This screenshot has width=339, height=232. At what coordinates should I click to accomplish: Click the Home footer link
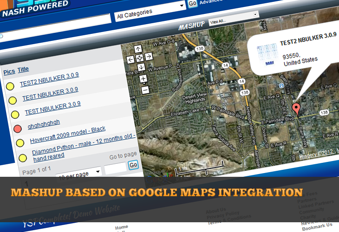click(122, 227)
